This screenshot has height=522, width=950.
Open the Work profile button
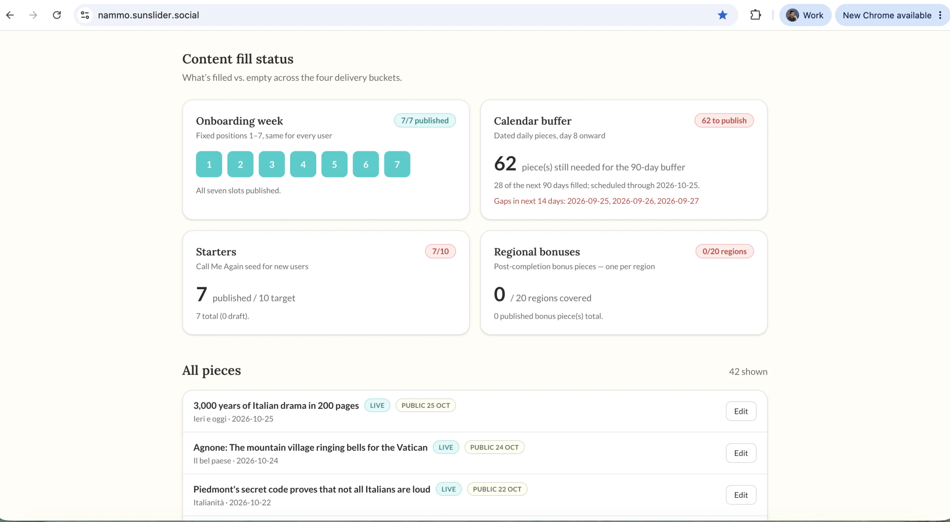[x=805, y=15]
